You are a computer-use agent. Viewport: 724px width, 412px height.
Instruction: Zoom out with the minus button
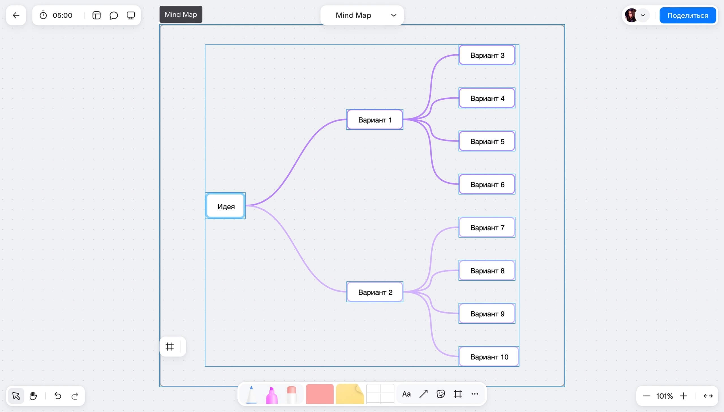[646, 396]
